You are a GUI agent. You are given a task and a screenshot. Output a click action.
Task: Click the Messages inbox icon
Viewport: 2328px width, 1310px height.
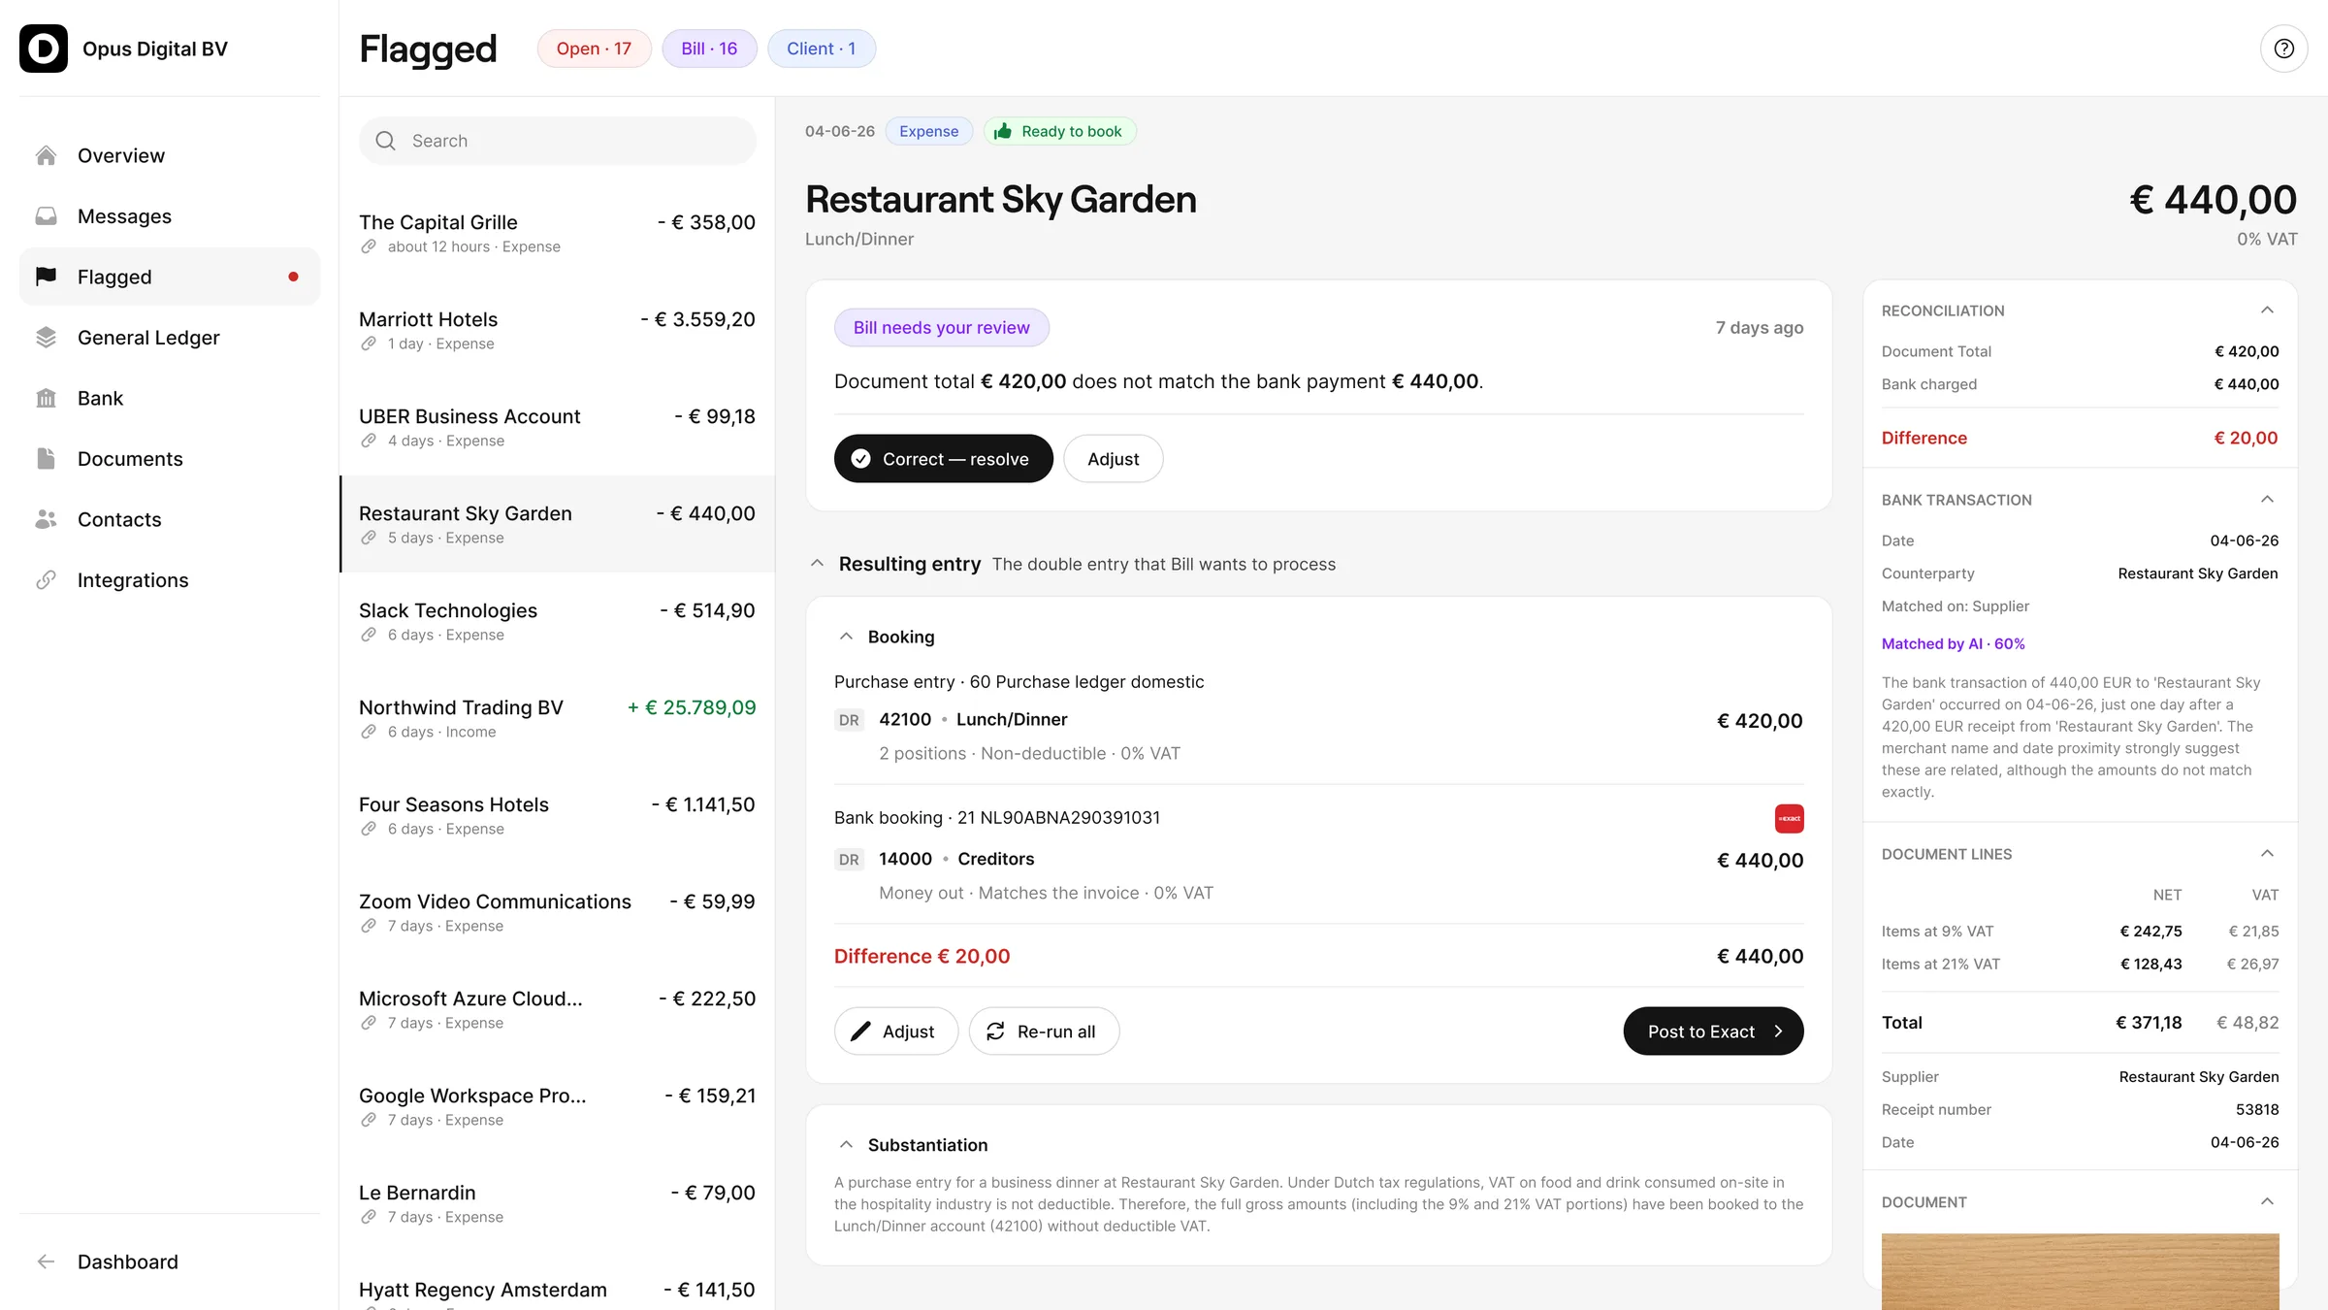pos(46,215)
